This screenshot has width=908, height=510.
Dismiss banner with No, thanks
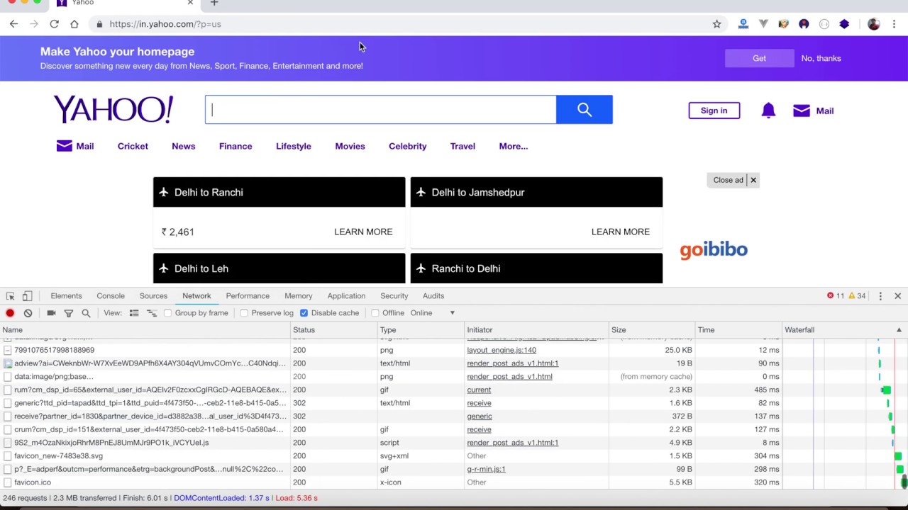[821, 59]
